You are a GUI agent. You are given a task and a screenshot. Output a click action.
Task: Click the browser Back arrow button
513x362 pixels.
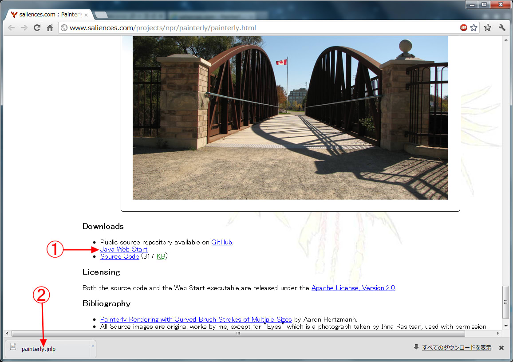tap(12, 28)
